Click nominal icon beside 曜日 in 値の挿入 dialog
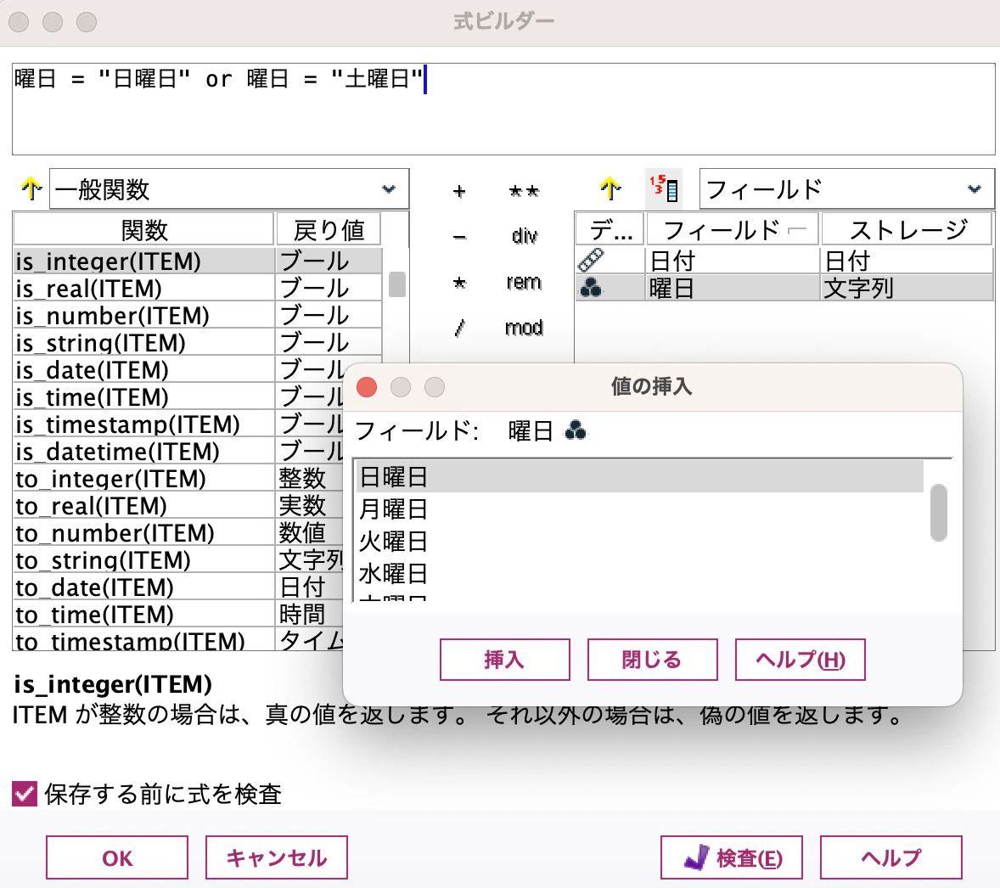The height and width of the screenshot is (888, 1000). (x=576, y=430)
